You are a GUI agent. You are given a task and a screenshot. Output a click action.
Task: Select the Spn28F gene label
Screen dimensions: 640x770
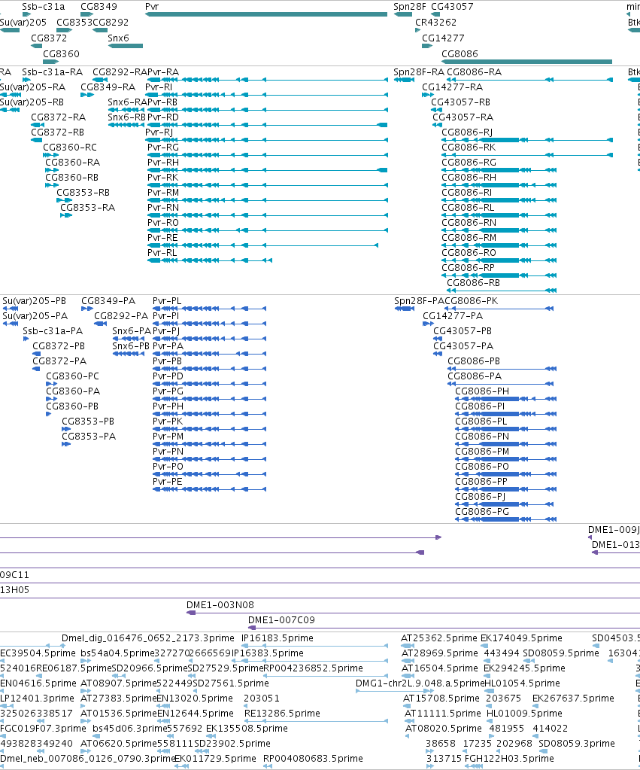pyautogui.click(x=409, y=7)
